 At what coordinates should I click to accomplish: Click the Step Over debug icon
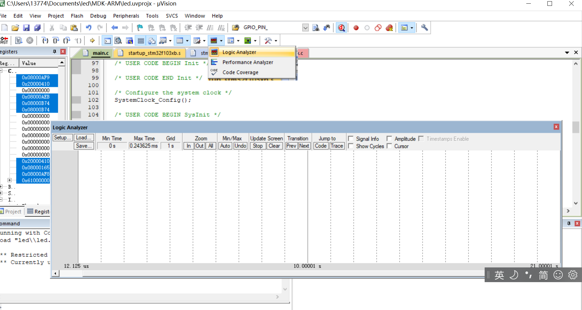click(x=56, y=40)
